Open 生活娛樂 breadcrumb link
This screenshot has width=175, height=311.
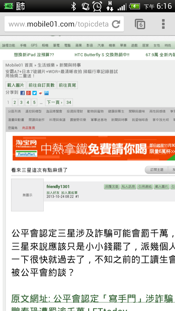click(x=46, y=65)
